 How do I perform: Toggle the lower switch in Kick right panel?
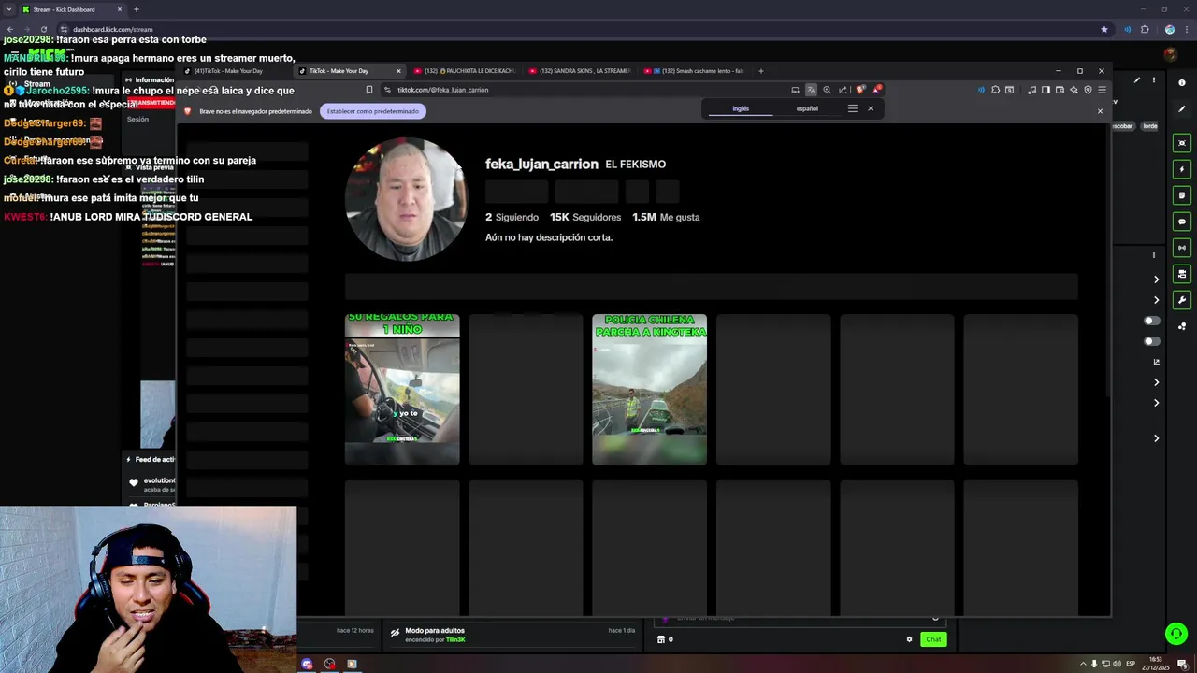(x=1151, y=341)
